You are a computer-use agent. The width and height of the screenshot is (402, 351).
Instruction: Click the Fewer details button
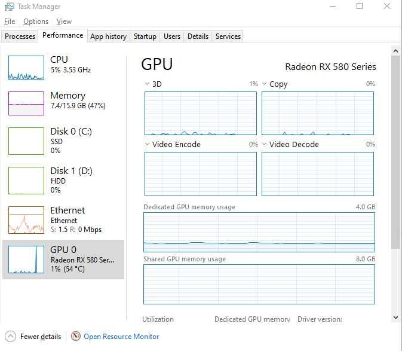pos(40,337)
